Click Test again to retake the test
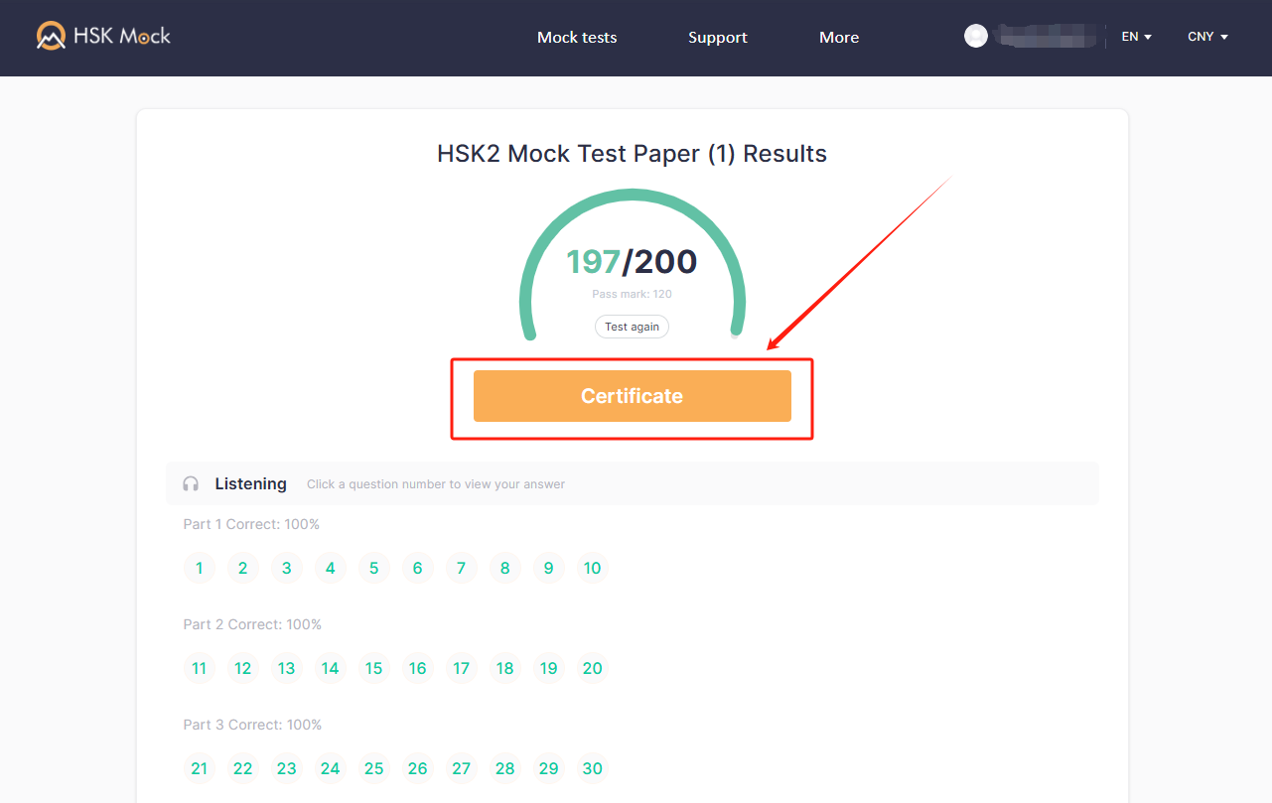The width and height of the screenshot is (1272, 803). tap(632, 326)
